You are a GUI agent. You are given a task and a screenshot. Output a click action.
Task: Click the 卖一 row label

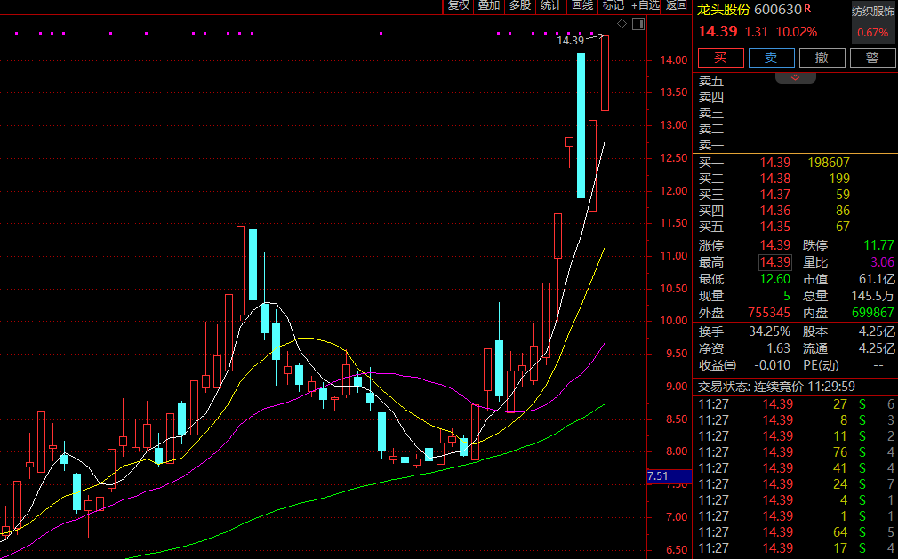click(x=710, y=146)
